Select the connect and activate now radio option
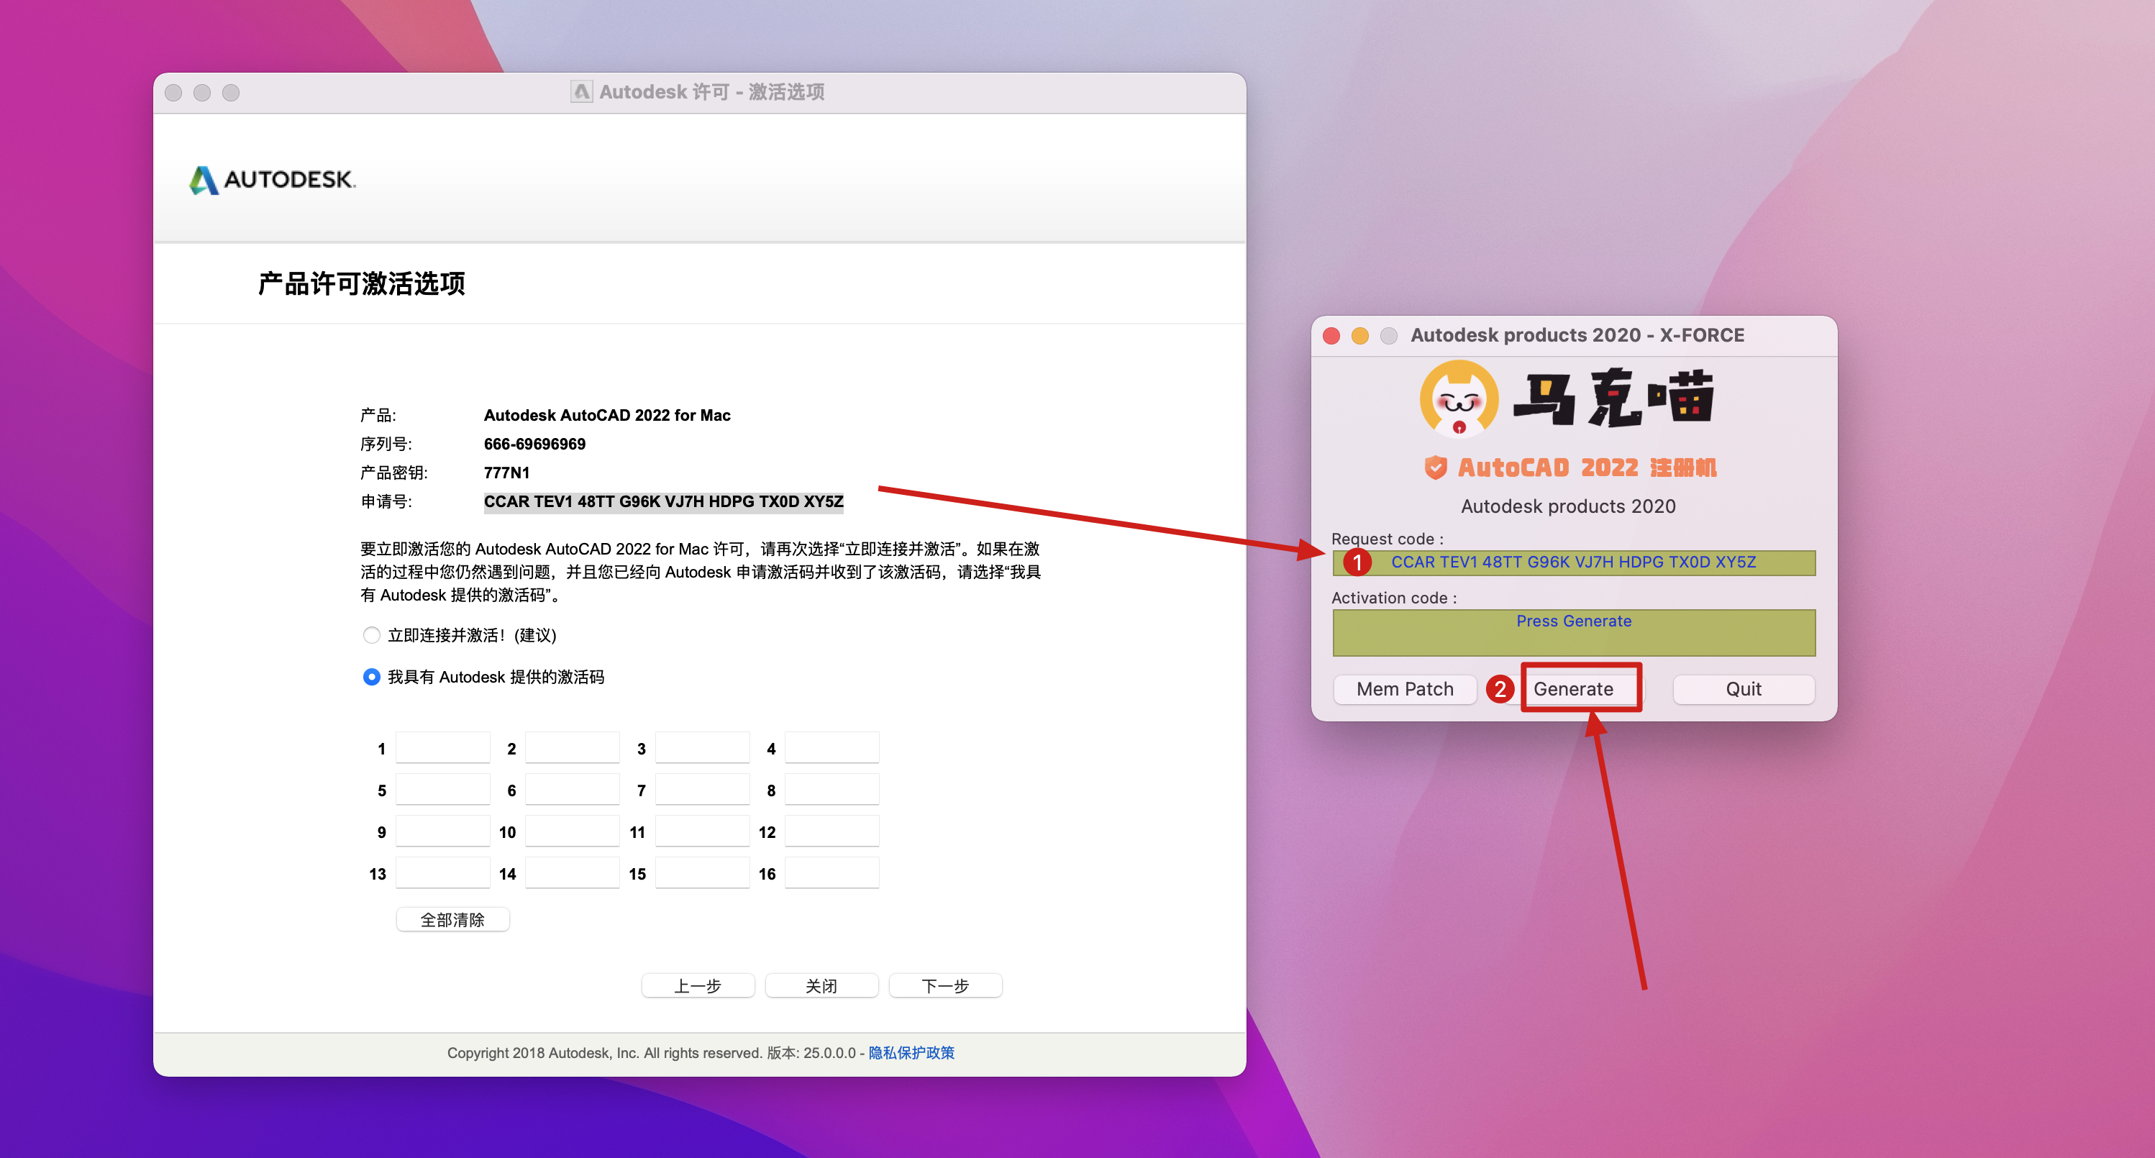2155x1158 pixels. point(371,635)
